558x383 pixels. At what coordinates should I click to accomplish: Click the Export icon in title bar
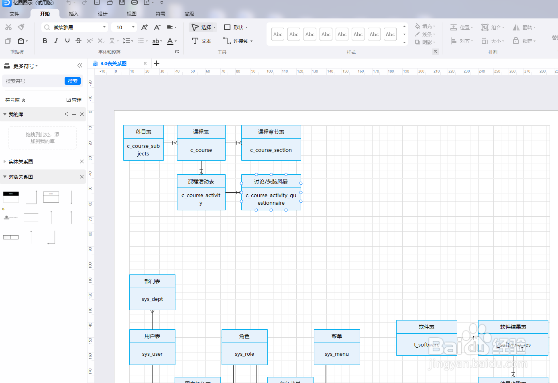click(147, 2)
